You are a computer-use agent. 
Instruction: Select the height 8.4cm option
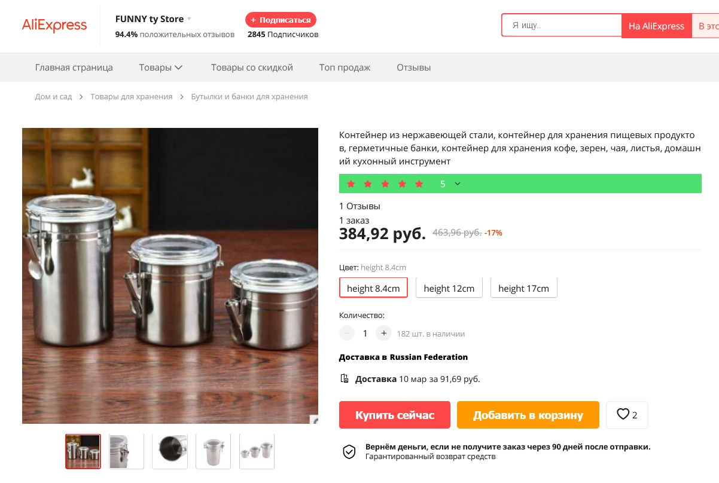coord(373,288)
